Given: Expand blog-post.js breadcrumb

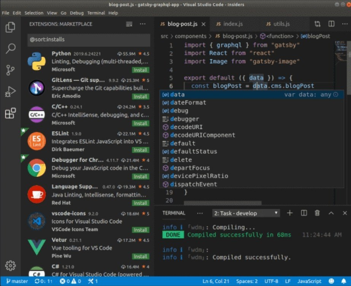Looking at the screenshot, I should 234,36.
